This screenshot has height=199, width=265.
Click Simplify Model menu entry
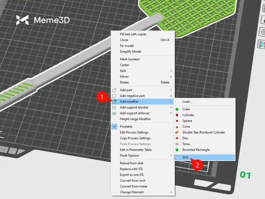[x=130, y=52]
